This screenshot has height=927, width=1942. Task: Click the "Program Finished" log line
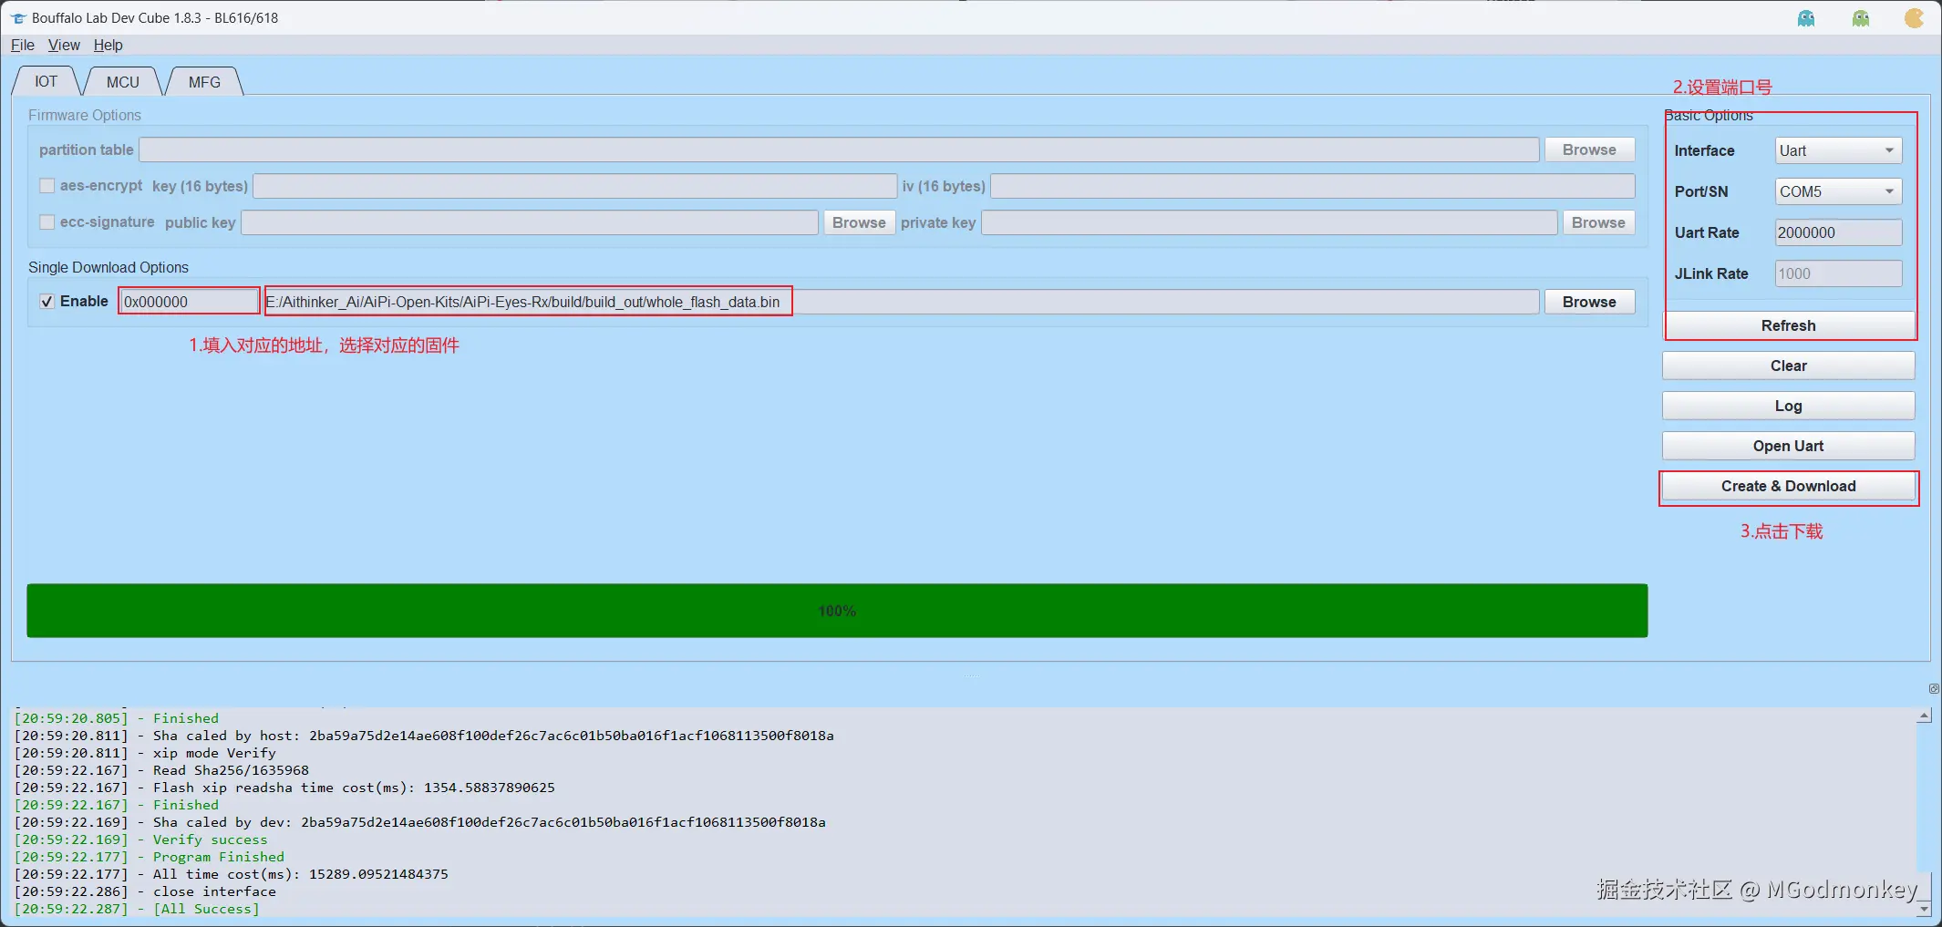[x=150, y=857]
